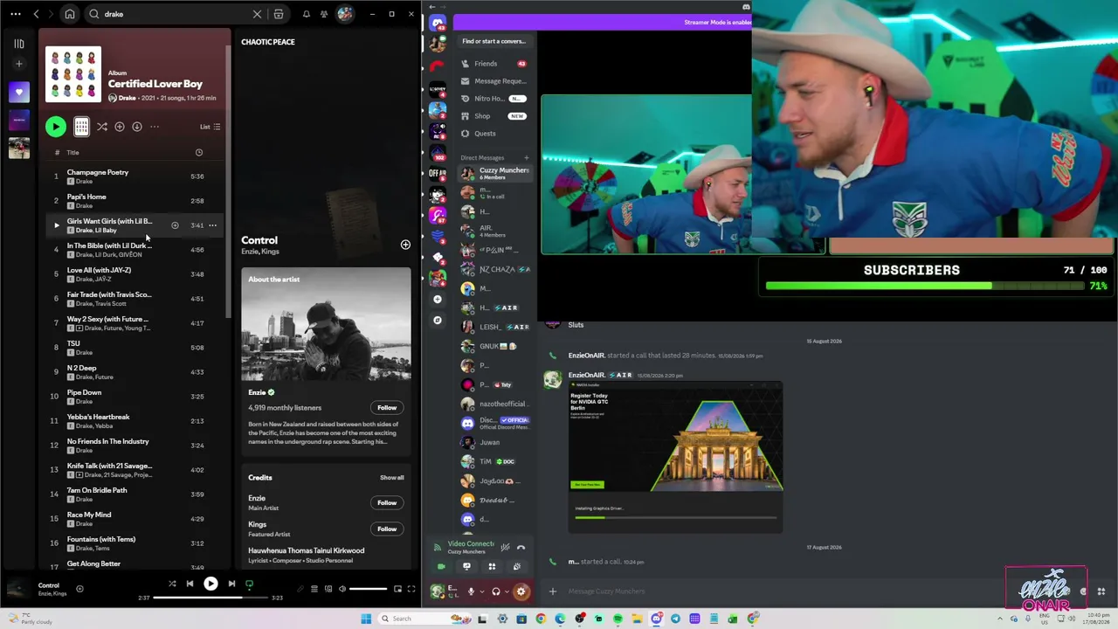1118x629 pixels.
Task: Open Liked Songs playlist
Action: 19,92
